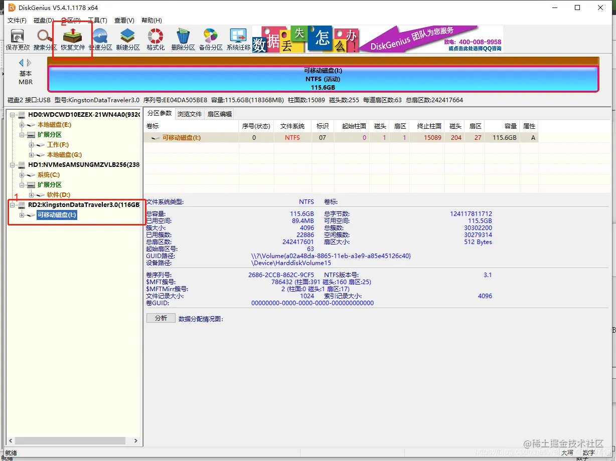The width and height of the screenshot is (616, 461).
Task: Open the 文件(F) menu
Action: [17, 21]
